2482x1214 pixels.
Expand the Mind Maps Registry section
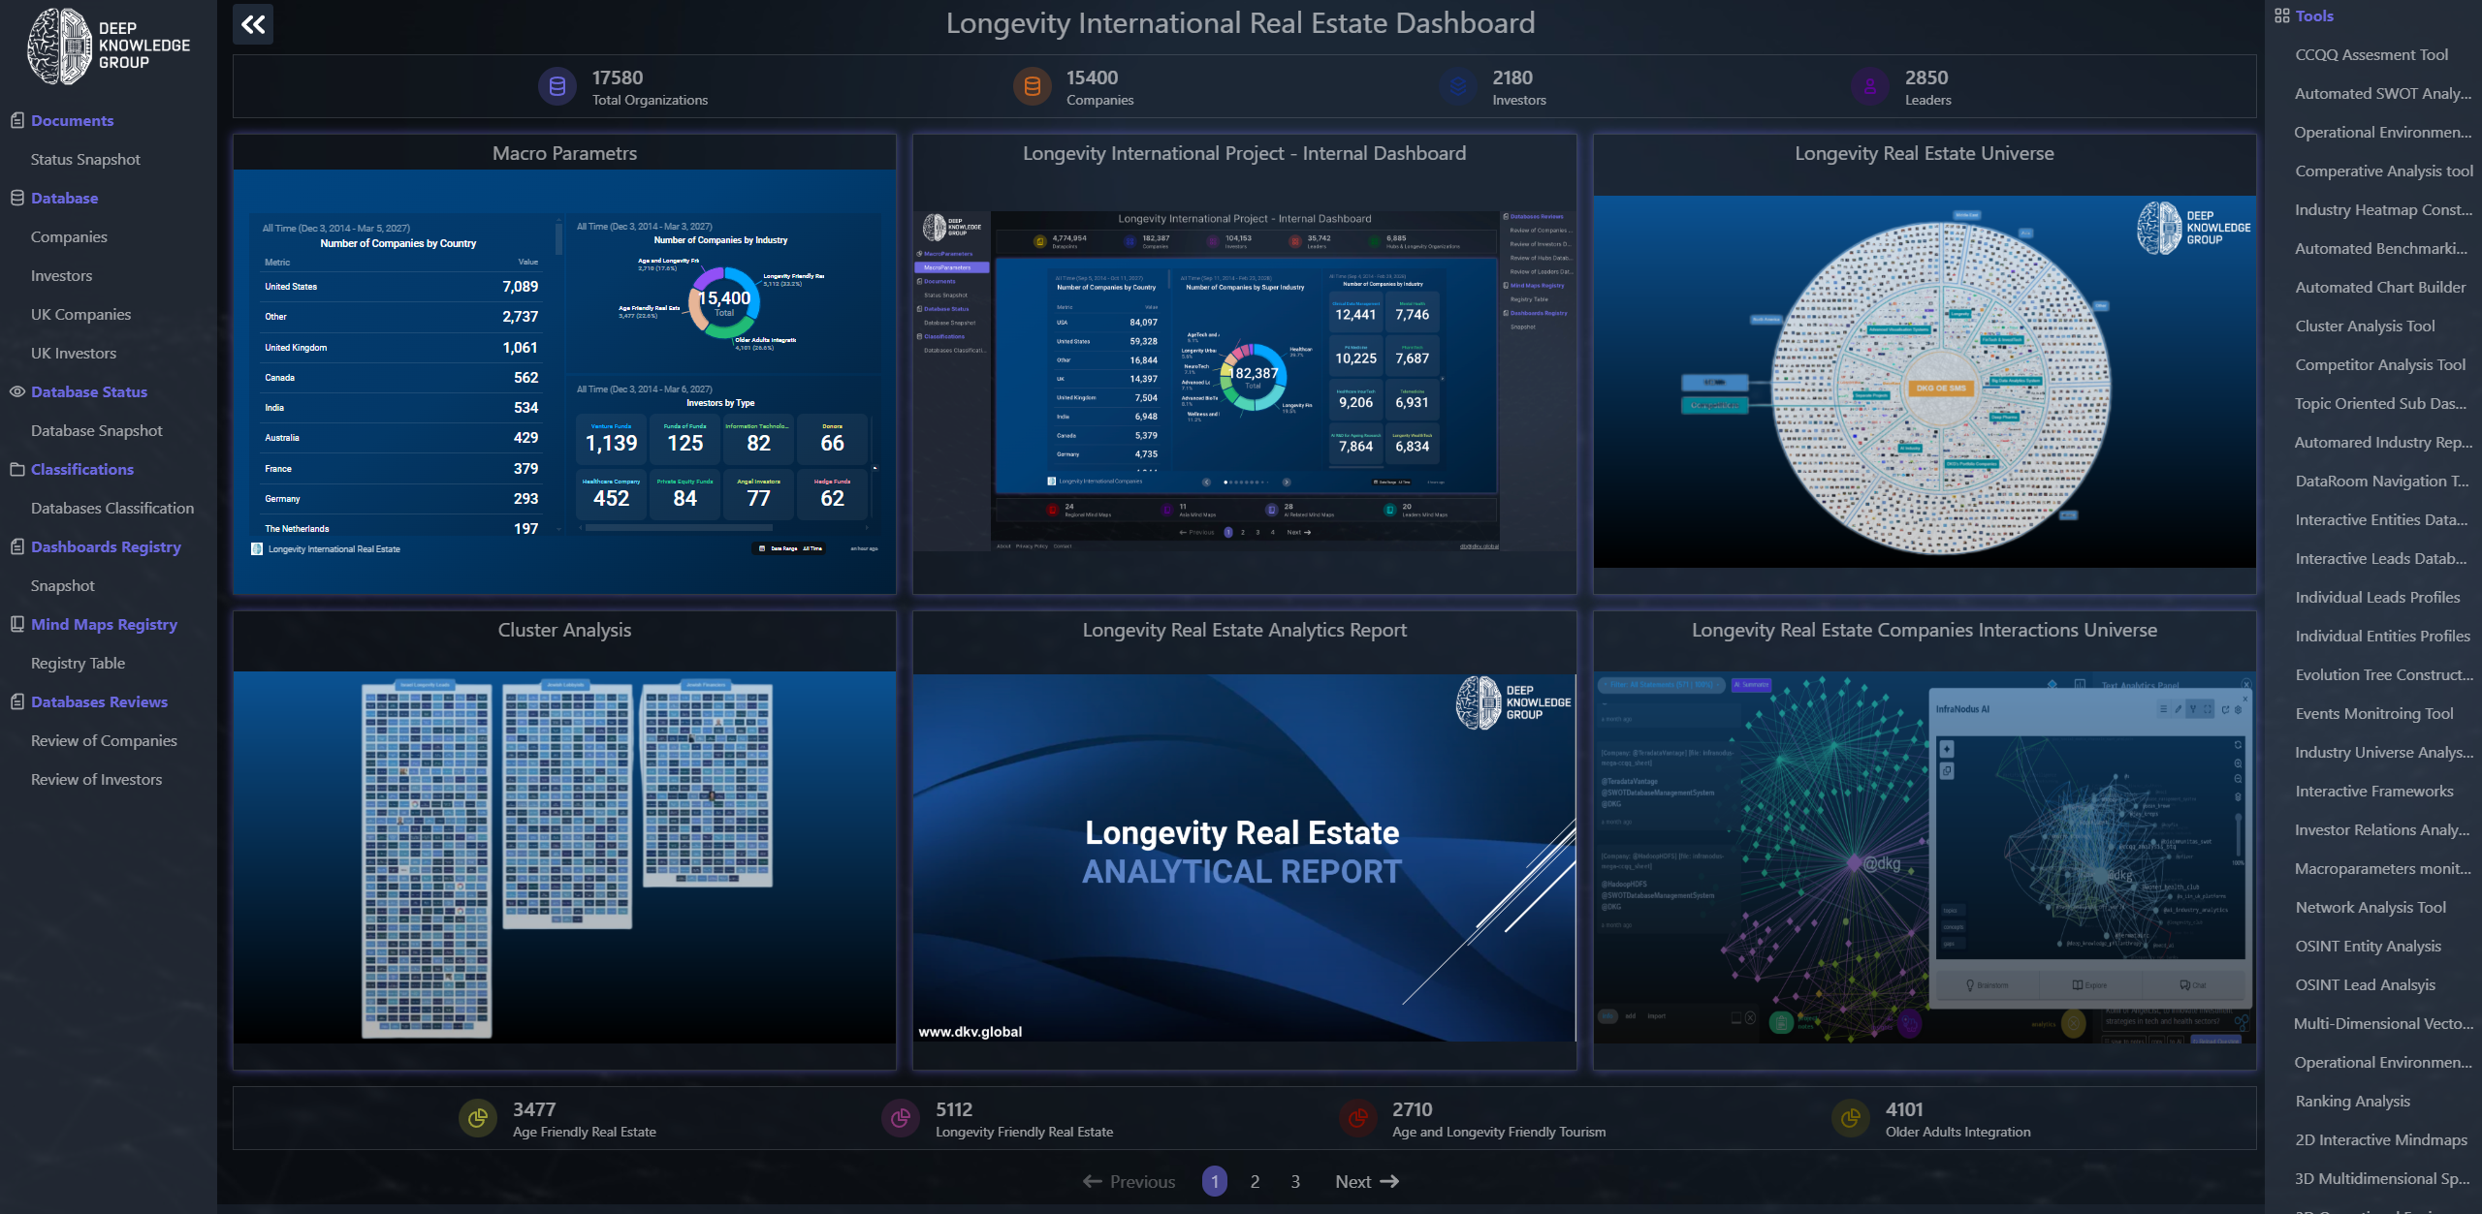tap(104, 624)
